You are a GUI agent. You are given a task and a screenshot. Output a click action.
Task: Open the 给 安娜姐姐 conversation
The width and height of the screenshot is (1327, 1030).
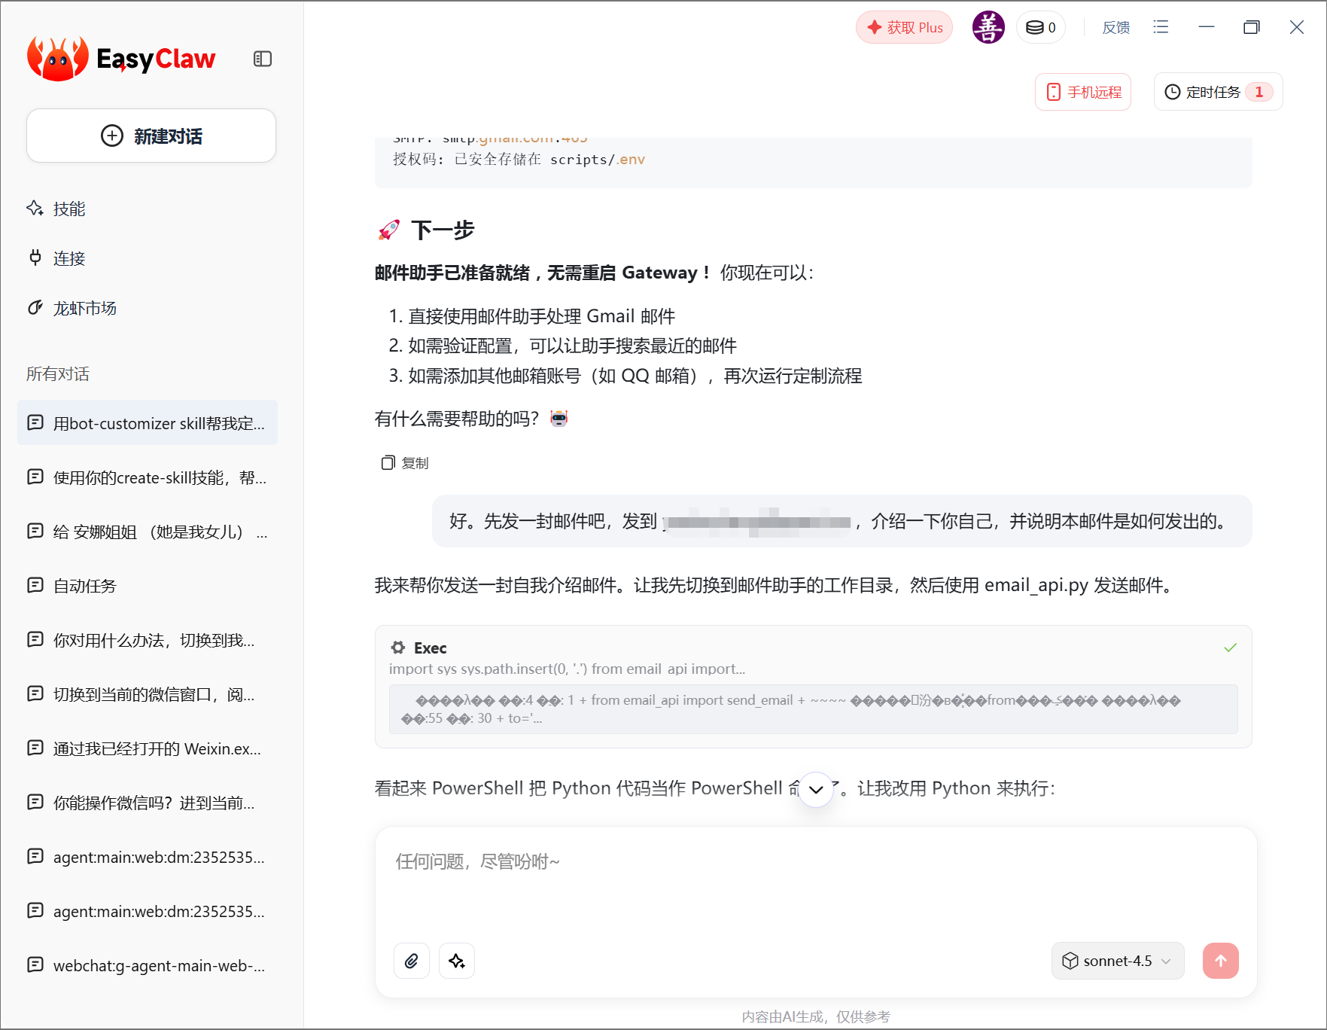point(148,531)
